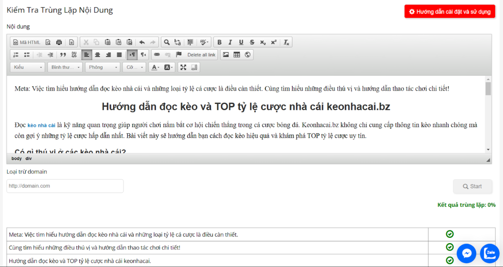Click the editor vertical scrollbar thumb
This screenshot has width=503, height=267.
pos(488,89)
